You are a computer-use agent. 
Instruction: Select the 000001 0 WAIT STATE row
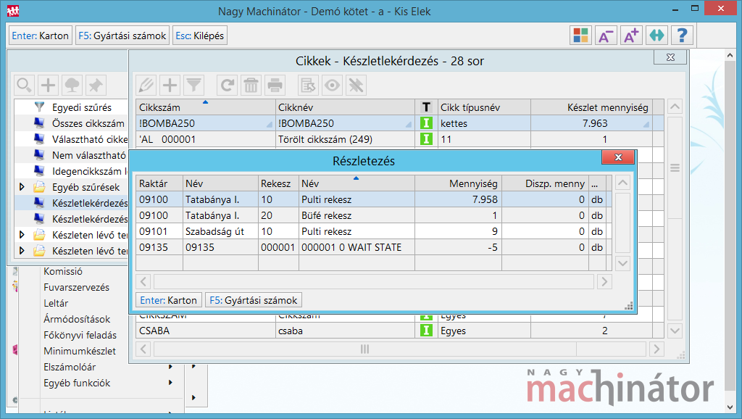tap(373, 247)
